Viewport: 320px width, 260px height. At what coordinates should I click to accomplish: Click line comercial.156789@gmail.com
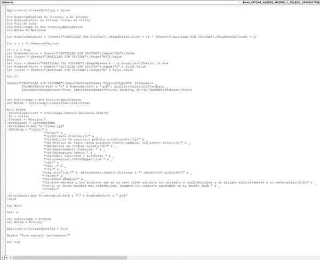[78, 159]
